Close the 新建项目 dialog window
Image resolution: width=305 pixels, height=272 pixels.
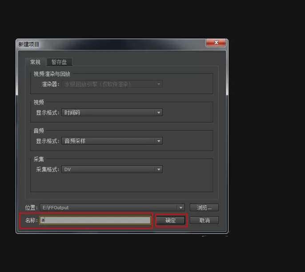coord(216,43)
